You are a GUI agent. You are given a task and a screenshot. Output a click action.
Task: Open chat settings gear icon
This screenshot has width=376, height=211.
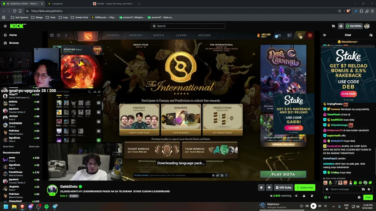tap(359, 197)
